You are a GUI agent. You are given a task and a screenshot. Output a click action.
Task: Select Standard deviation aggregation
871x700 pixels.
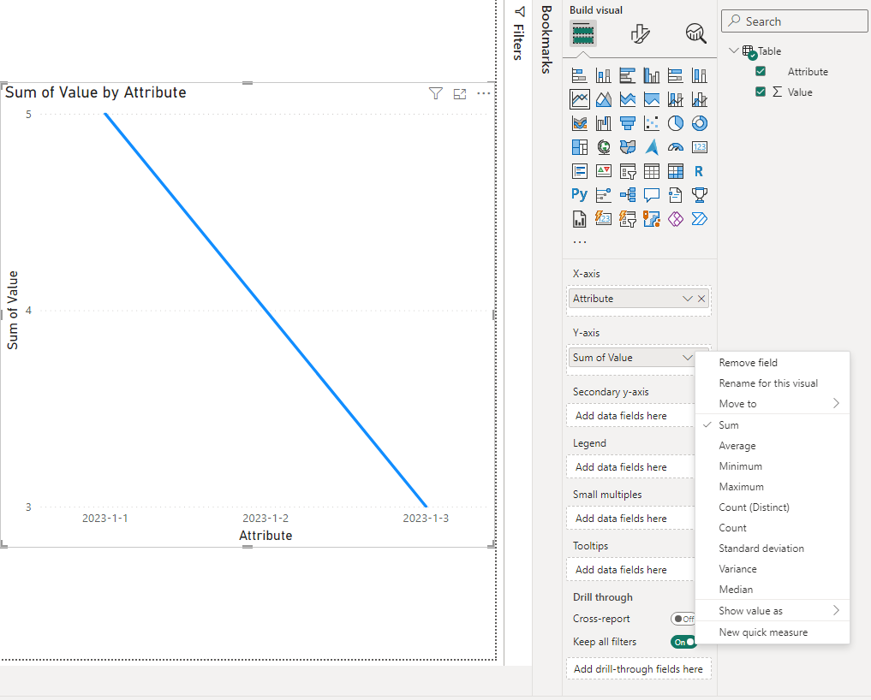[773, 549]
